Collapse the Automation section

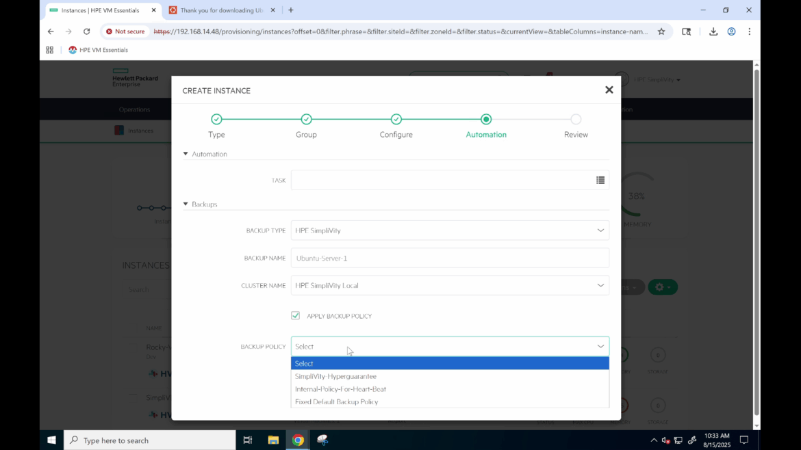click(186, 155)
